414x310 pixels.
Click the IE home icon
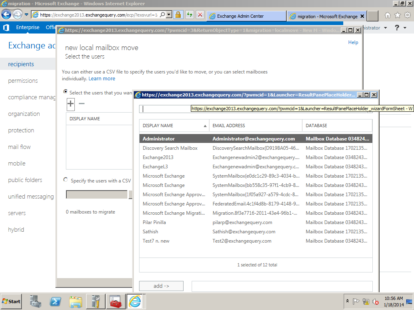pos(387,15)
